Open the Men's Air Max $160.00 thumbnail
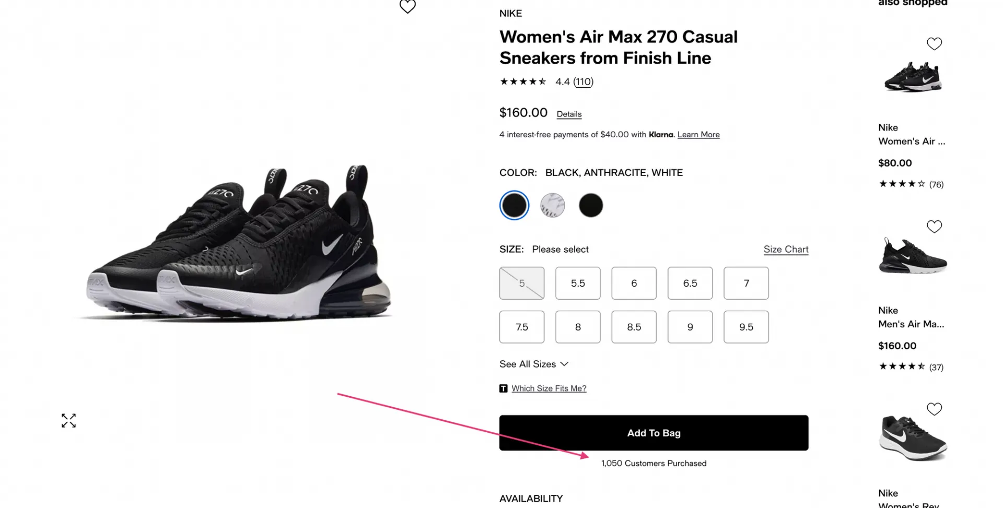This screenshot has width=1003, height=508. (913, 256)
